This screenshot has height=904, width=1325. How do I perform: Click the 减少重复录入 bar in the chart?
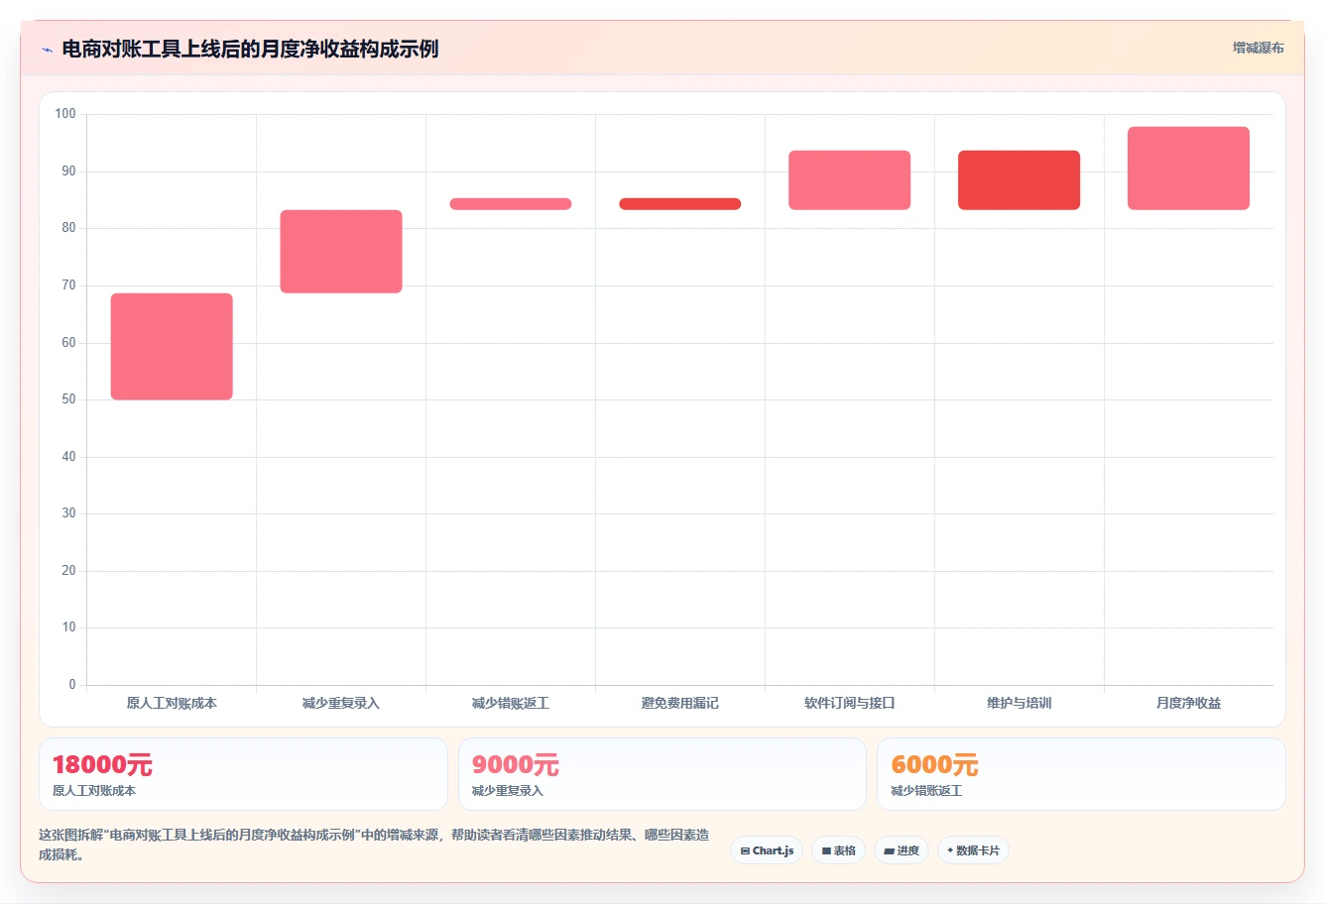pyautogui.click(x=341, y=252)
